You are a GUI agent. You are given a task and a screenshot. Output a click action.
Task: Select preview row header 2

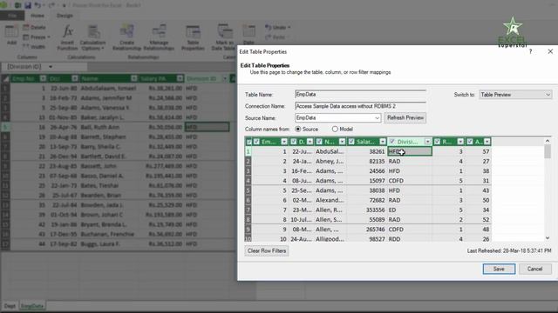[x=248, y=162]
